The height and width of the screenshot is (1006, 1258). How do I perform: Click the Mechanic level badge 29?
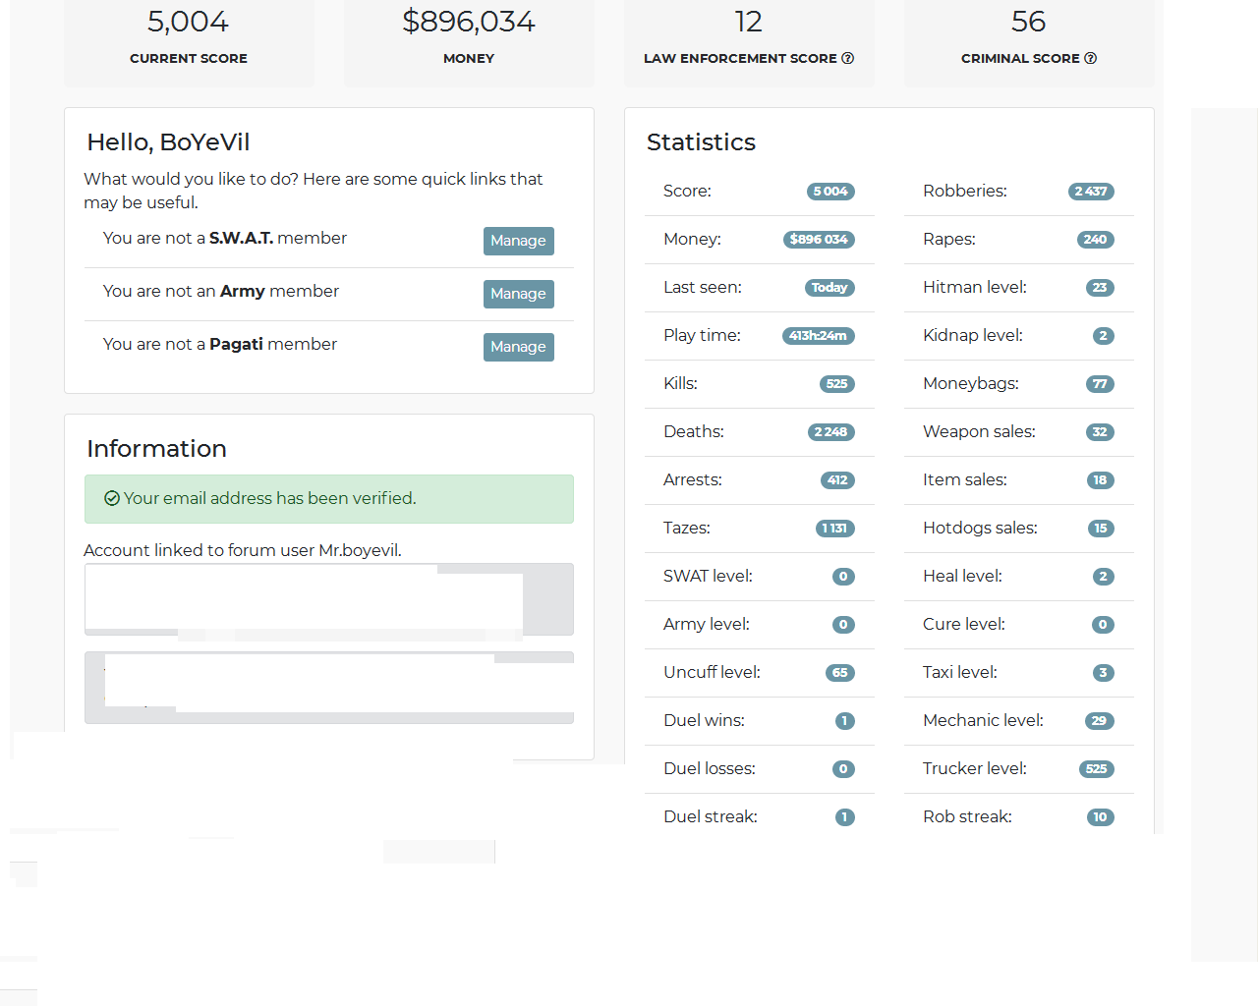click(x=1100, y=721)
